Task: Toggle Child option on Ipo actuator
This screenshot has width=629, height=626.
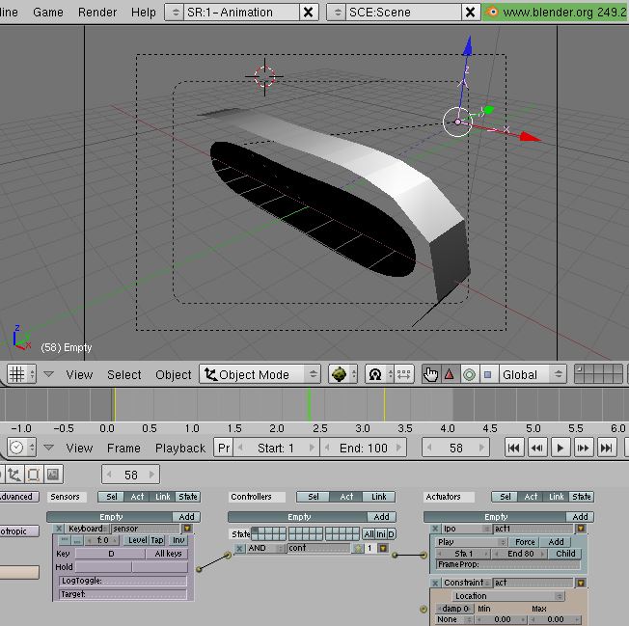Action: point(565,554)
